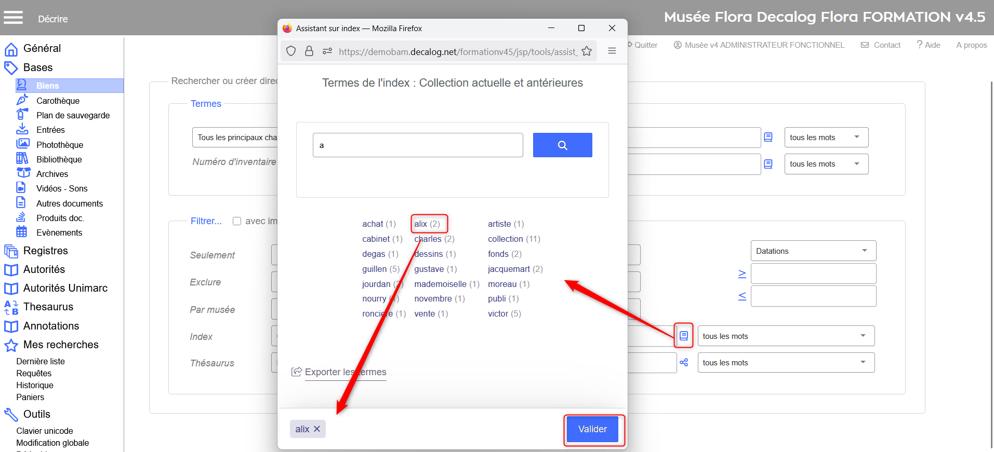Bookmark page with Firefox star icon
994x452 pixels.
587,51
